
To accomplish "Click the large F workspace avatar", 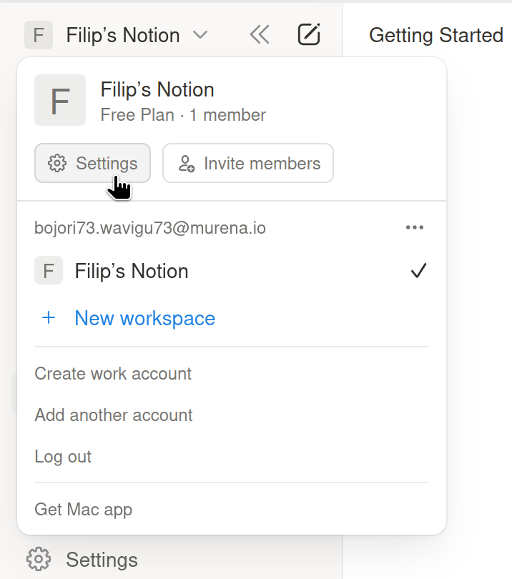I will tap(60, 101).
